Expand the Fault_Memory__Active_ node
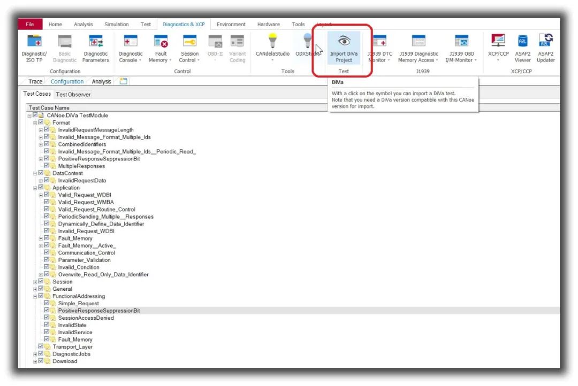 click(x=41, y=246)
